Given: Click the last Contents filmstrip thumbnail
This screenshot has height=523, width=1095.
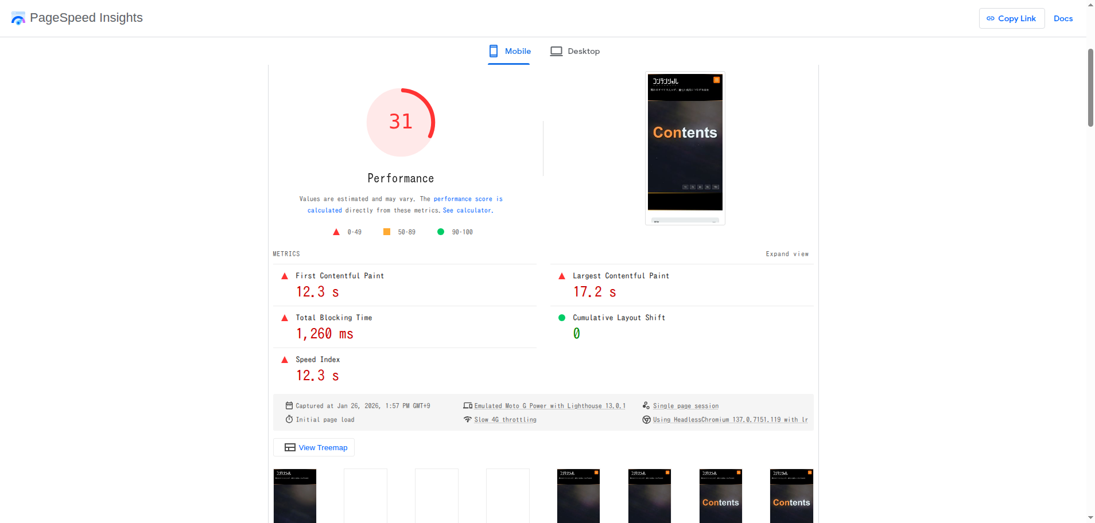Looking at the screenshot, I should (x=791, y=495).
